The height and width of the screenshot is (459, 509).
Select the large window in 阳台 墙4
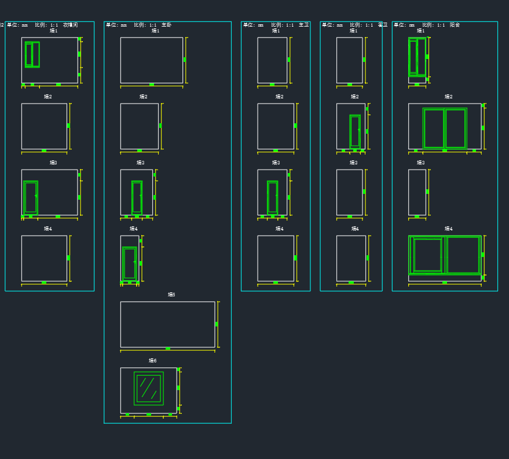(445, 255)
